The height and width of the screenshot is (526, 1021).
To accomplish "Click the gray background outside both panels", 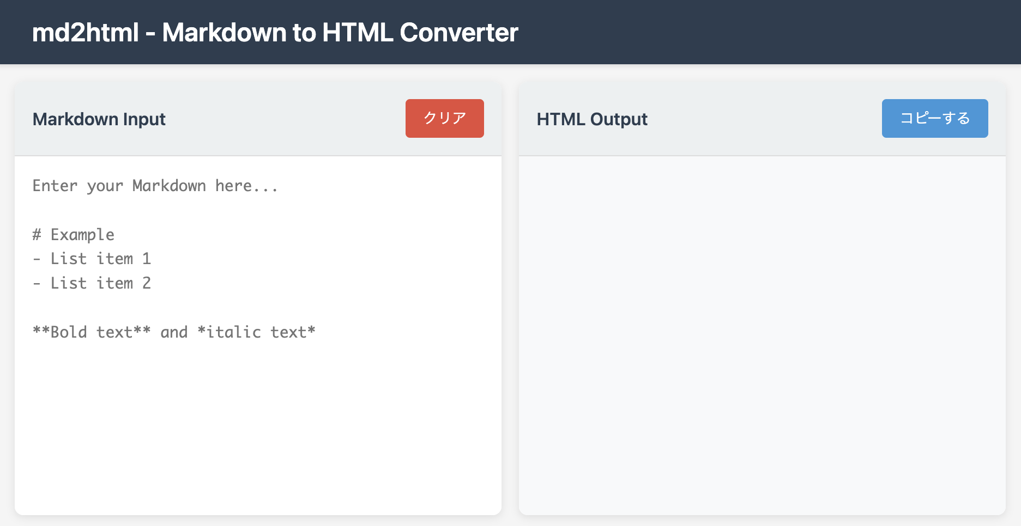I will pyautogui.click(x=510, y=520).
